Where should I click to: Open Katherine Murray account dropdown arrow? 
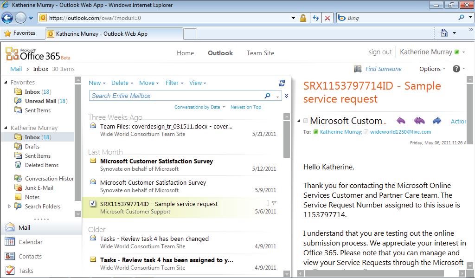tap(463, 52)
